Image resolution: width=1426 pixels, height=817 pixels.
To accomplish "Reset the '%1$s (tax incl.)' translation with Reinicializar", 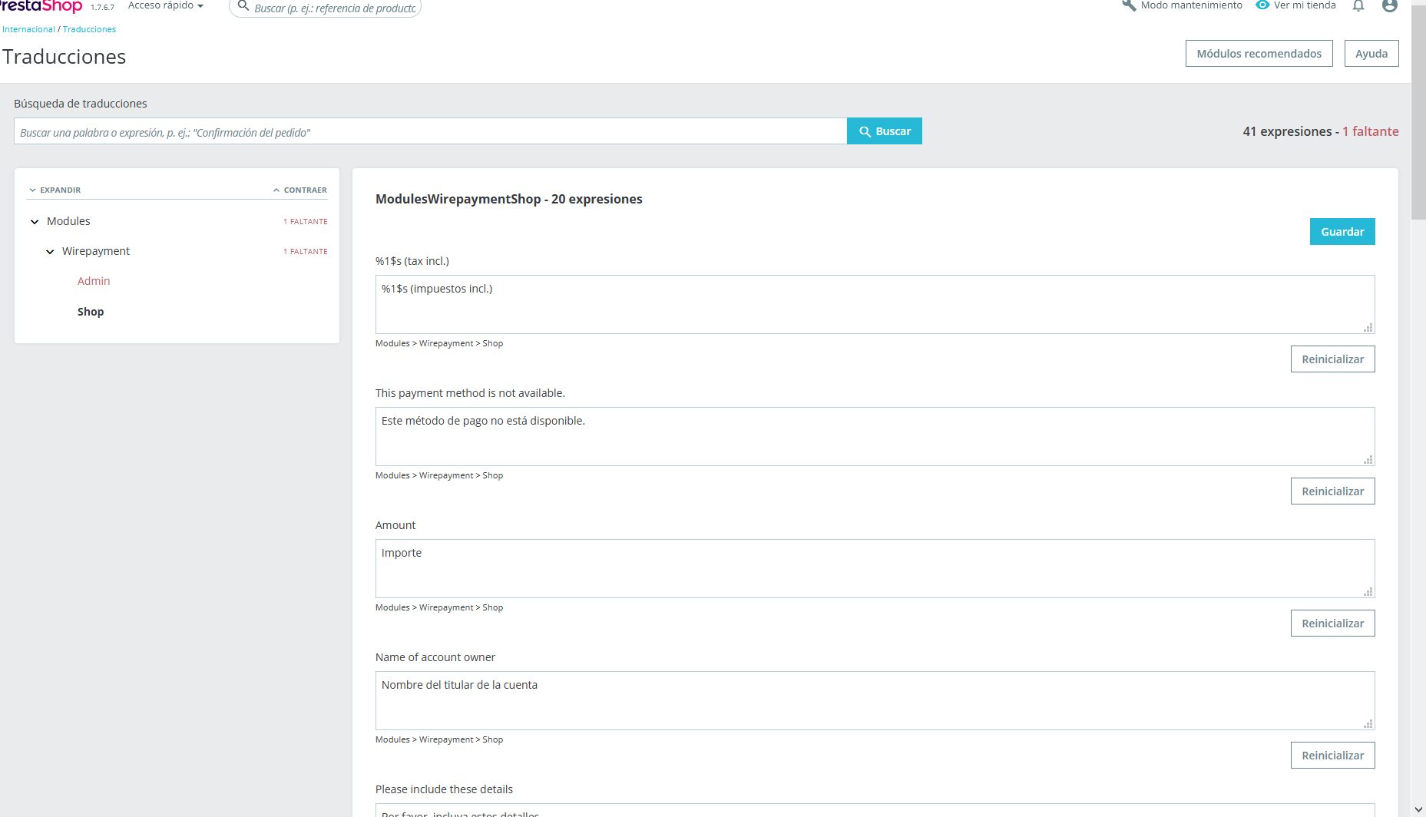I will pos(1332,359).
